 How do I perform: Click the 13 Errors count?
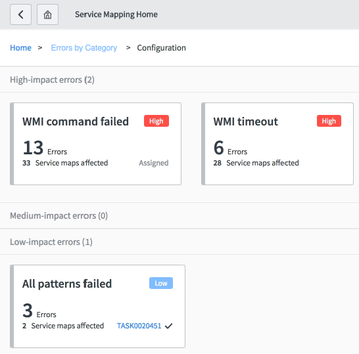click(x=45, y=148)
